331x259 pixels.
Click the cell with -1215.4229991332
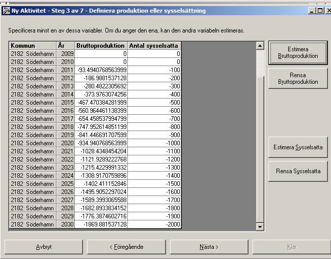click(101, 168)
